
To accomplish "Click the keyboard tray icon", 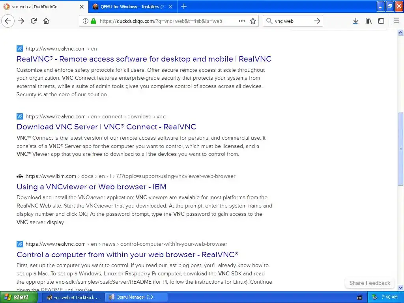I will [x=360, y=297].
